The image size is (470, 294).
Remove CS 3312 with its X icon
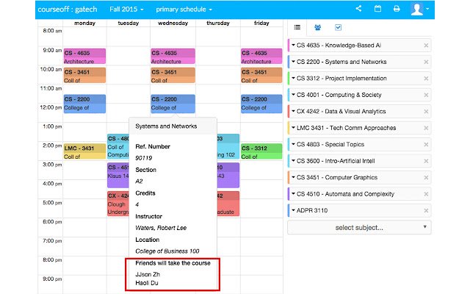click(426, 79)
